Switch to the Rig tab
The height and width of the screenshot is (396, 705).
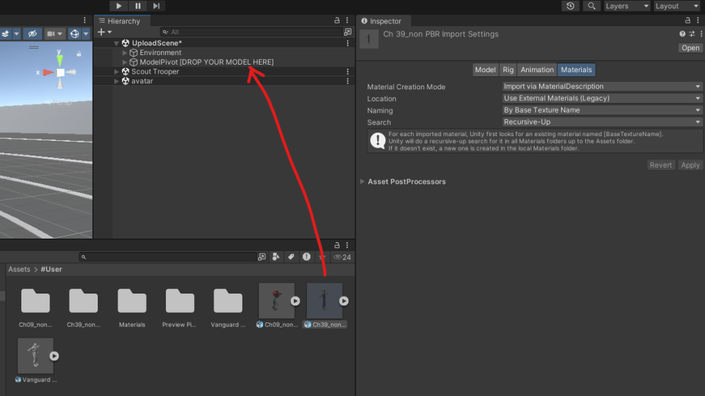pos(508,69)
